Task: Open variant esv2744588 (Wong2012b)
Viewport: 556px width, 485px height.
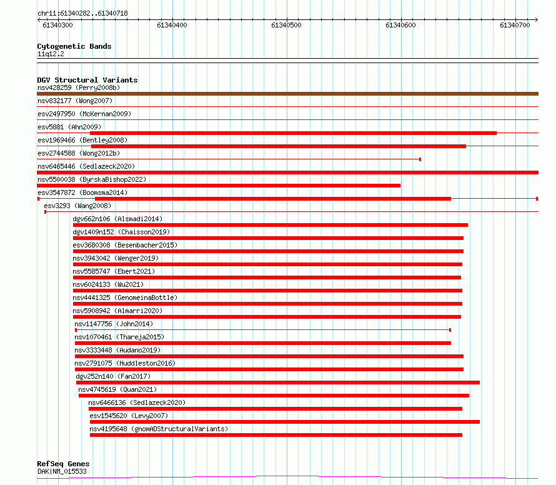Action: (79, 153)
